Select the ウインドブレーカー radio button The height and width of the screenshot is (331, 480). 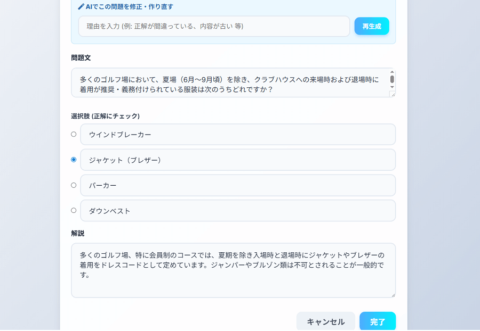[74, 134]
